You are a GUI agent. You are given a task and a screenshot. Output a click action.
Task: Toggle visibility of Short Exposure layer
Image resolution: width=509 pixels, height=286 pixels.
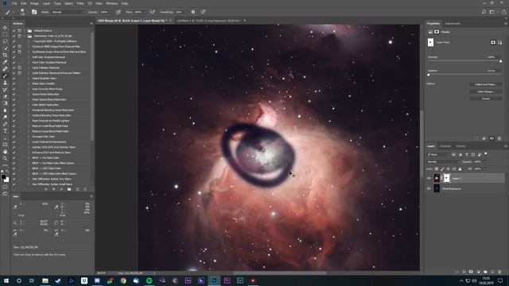pyautogui.click(x=429, y=188)
